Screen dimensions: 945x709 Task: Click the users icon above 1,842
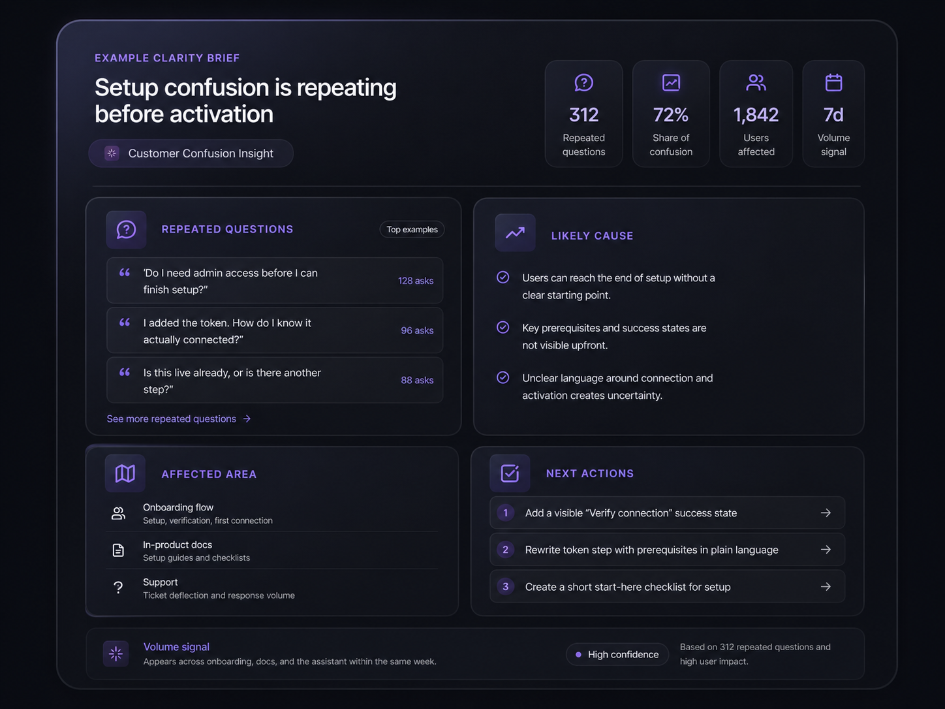coord(756,83)
